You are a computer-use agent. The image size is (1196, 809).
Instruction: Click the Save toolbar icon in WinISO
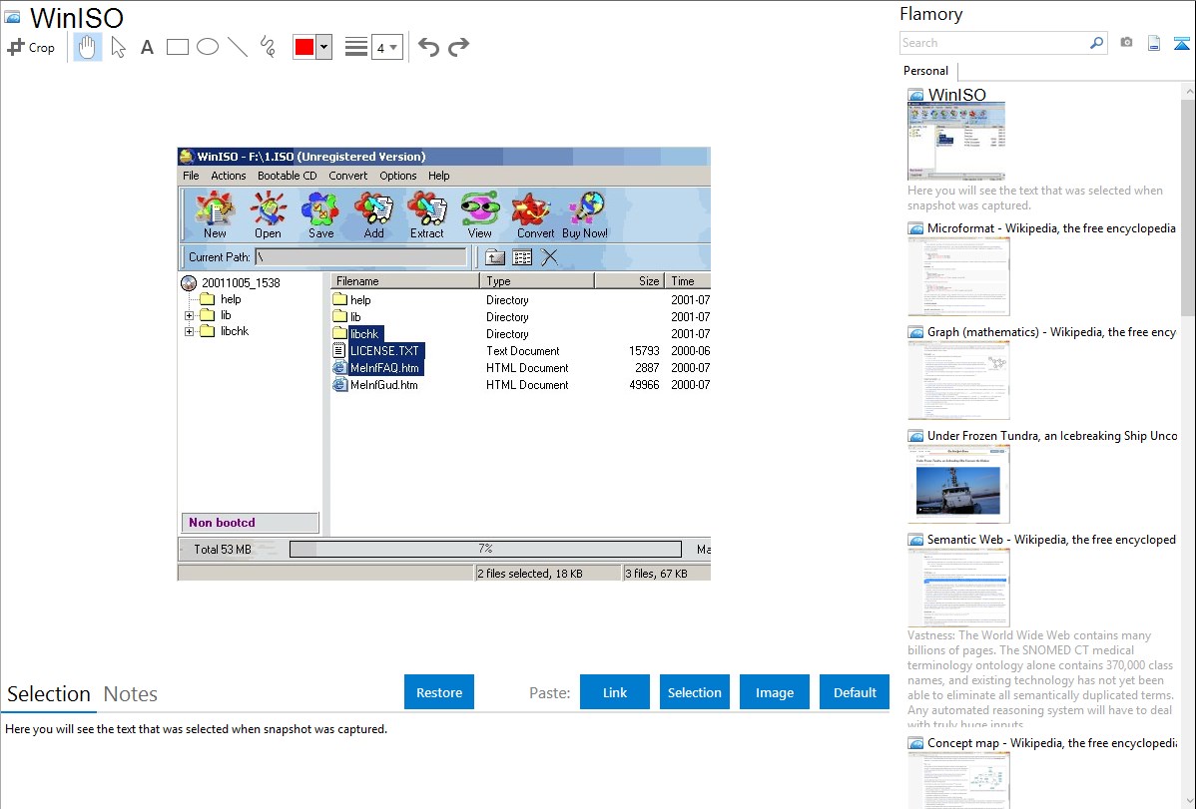321,214
